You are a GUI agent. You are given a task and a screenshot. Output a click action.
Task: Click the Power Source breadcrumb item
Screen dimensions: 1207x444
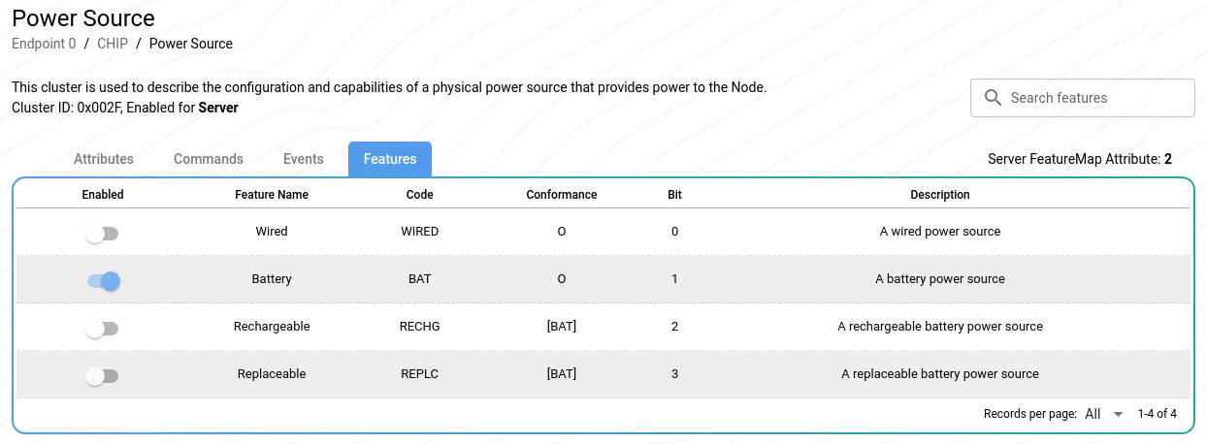191,44
